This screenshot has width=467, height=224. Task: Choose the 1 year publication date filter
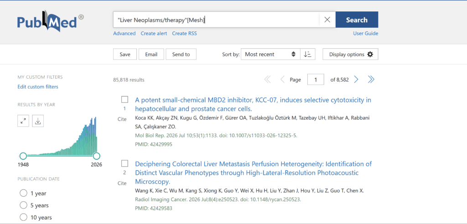point(23,193)
